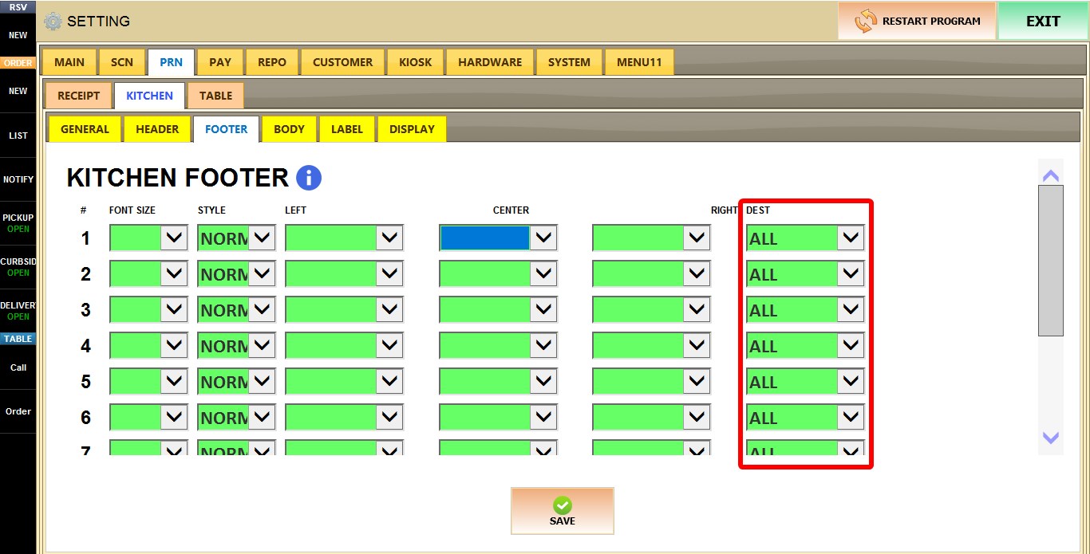The image size is (1090, 554).
Task: Expand row 4 Left dropdown
Action: pyautogui.click(x=389, y=345)
